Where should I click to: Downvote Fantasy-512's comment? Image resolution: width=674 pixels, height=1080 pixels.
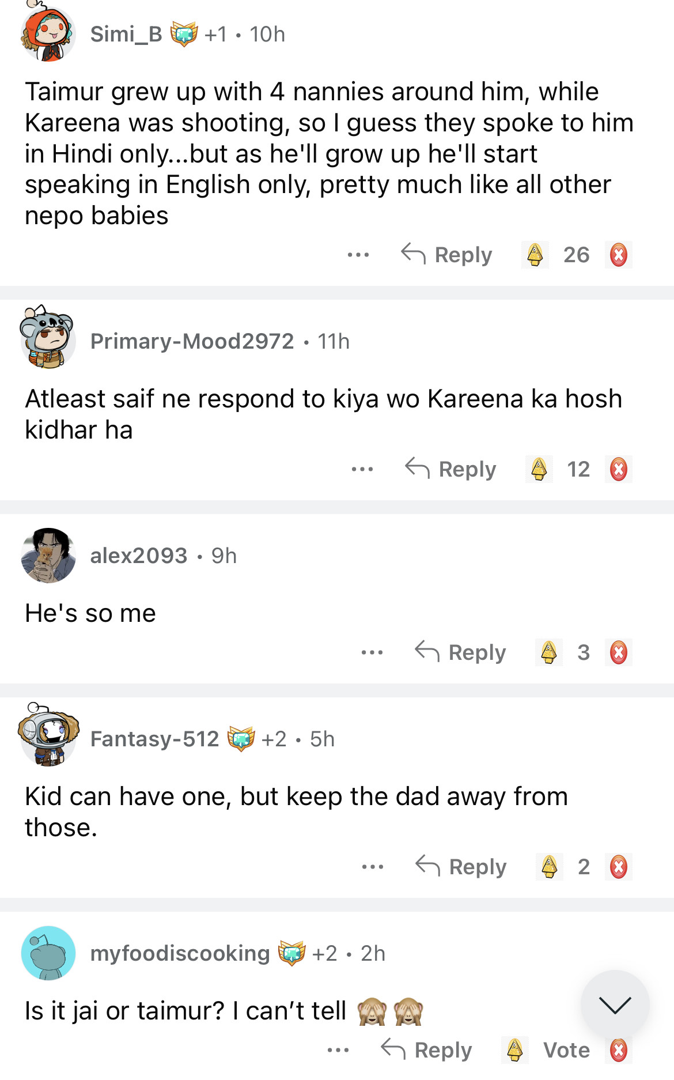[619, 867]
